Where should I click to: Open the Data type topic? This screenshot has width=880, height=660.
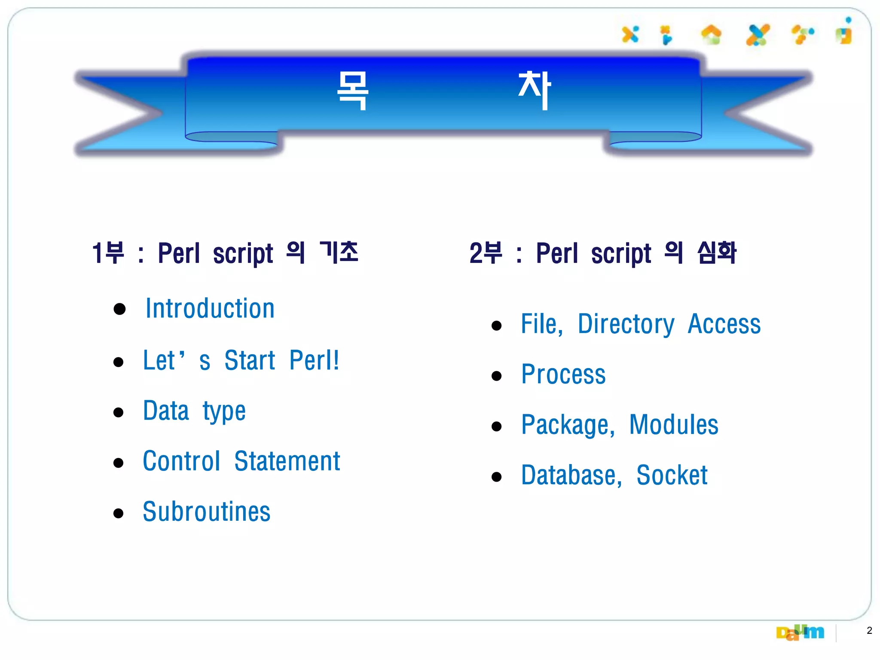194,411
